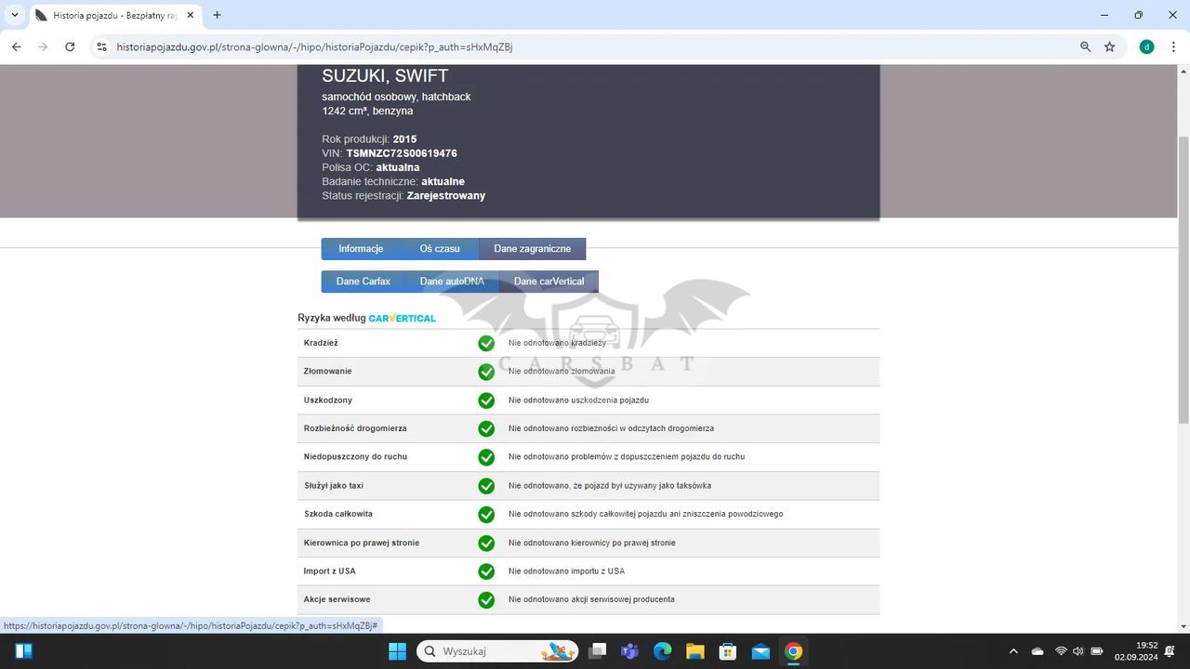Switch to the Oś czasu tab
This screenshot has height=669, width=1190.
click(440, 249)
